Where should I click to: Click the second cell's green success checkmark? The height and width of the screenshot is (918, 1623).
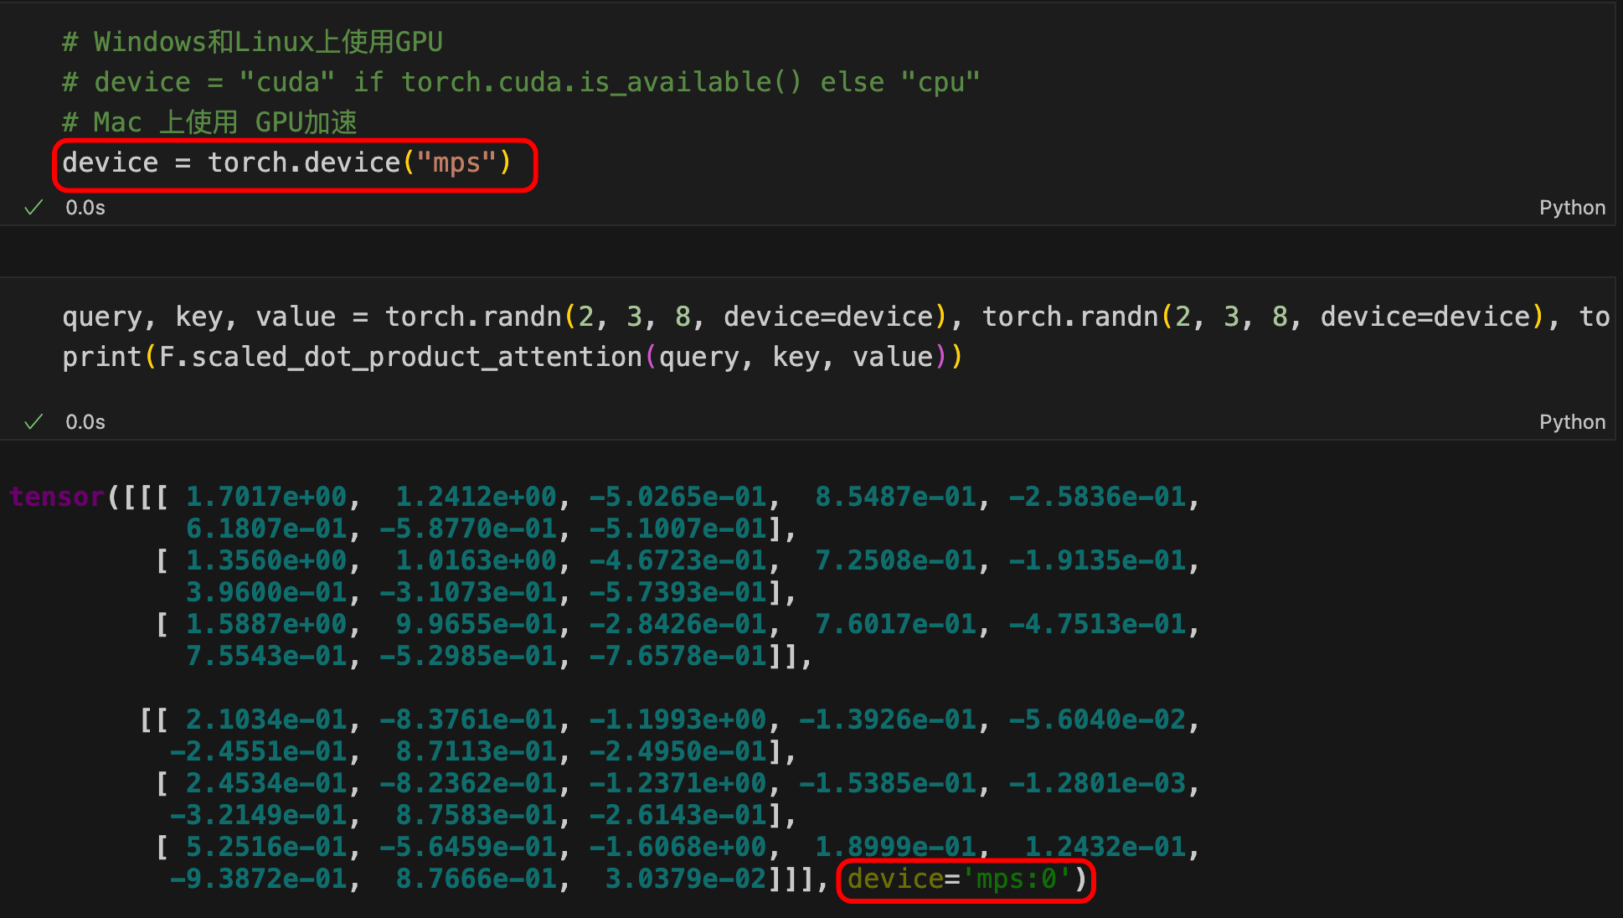click(x=33, y=422)
